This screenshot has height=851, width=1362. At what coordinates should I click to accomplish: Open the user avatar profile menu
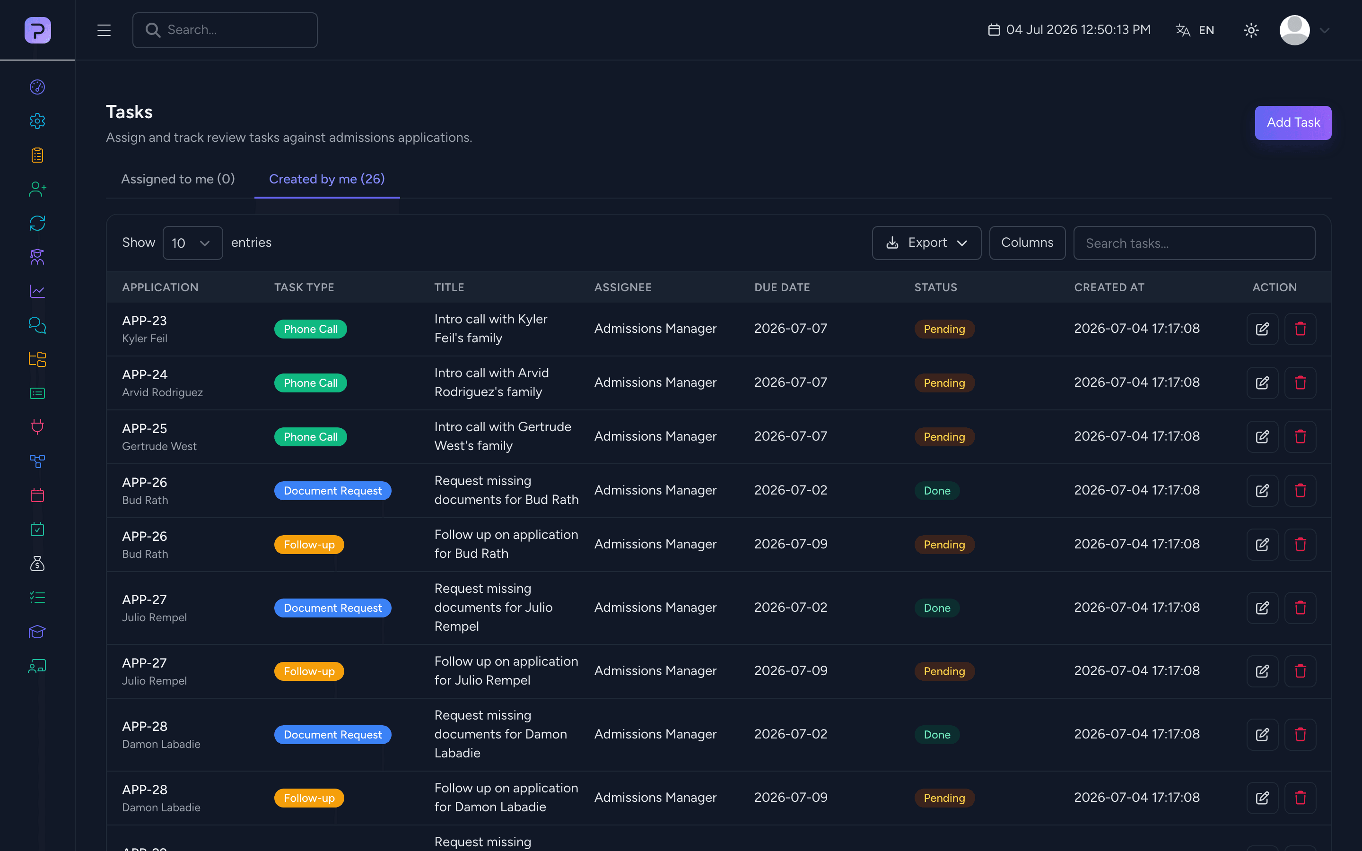1294,30
